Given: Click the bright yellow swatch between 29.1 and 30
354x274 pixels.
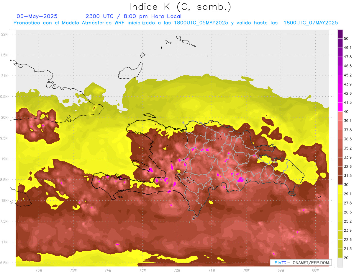Looking at the screenshot, I should coord(340,189).
